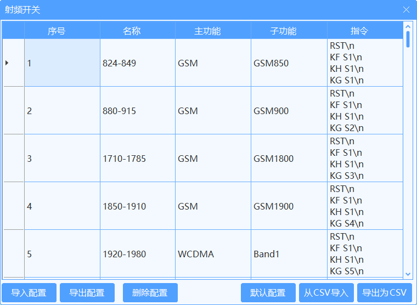Select command cell ending KG S3\n
This screenshot has width=417, height=305.
365,158
